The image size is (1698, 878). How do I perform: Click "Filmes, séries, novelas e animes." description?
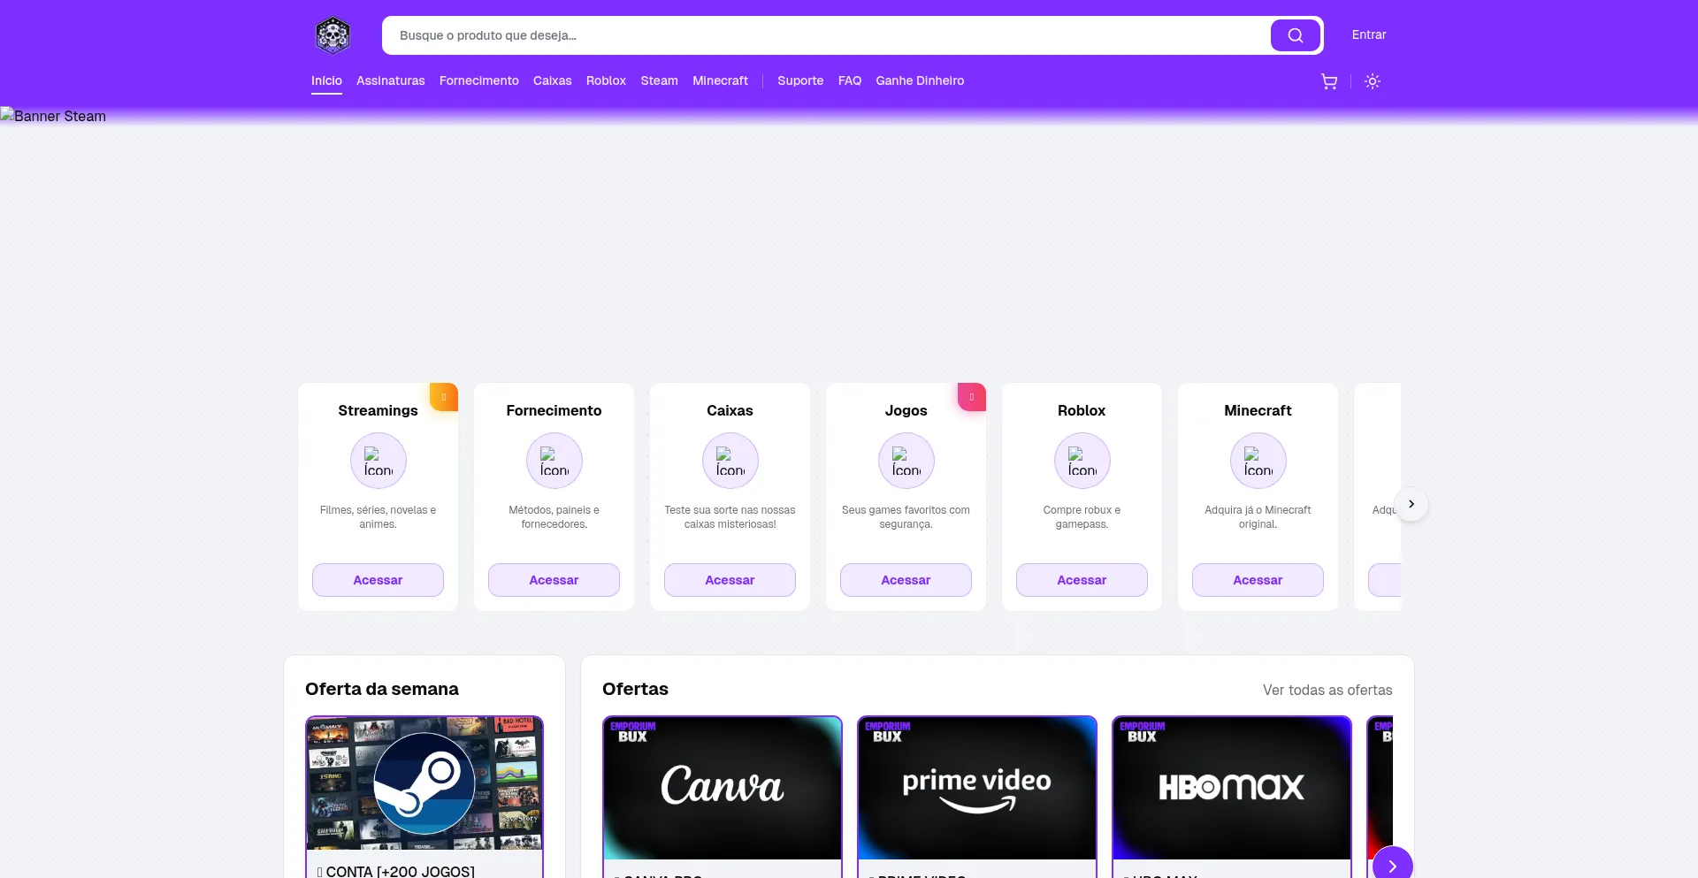click(378, 517)
